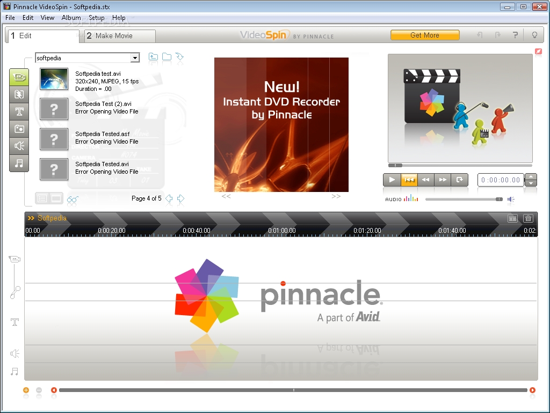Decrease the timecode counter value
The height and width of the screenshot is (413, 550).
tap(531, 183)
